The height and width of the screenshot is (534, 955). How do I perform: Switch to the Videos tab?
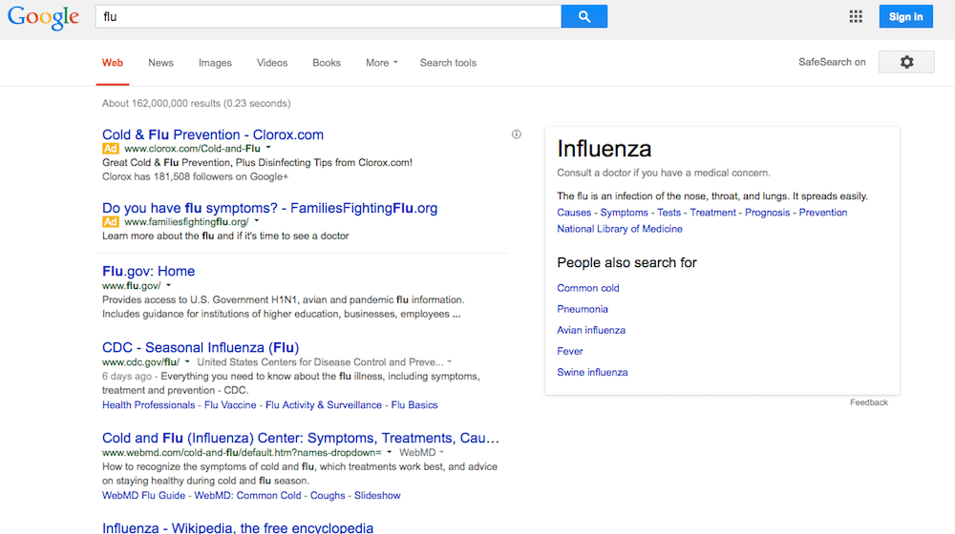coord(271,63)
